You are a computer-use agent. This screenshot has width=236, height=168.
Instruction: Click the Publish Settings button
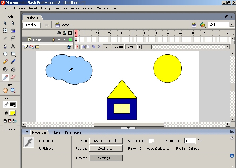point(106,149)
